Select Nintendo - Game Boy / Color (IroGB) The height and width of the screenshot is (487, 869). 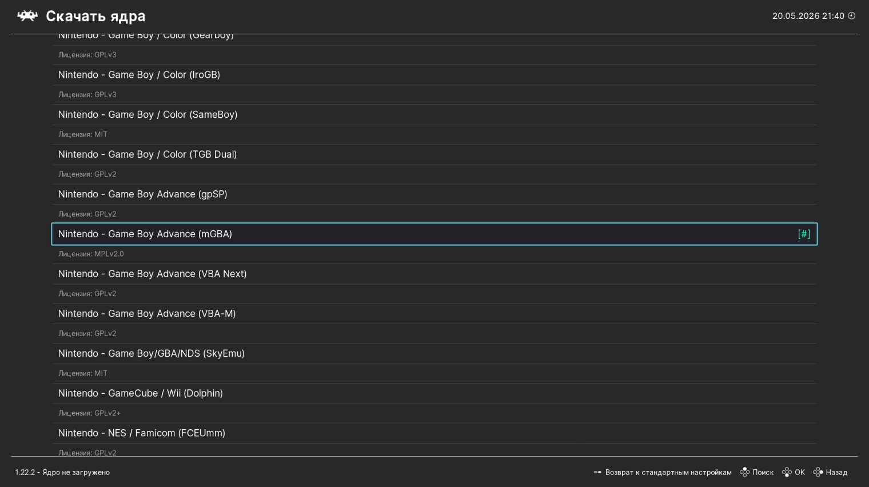(434, 75)
